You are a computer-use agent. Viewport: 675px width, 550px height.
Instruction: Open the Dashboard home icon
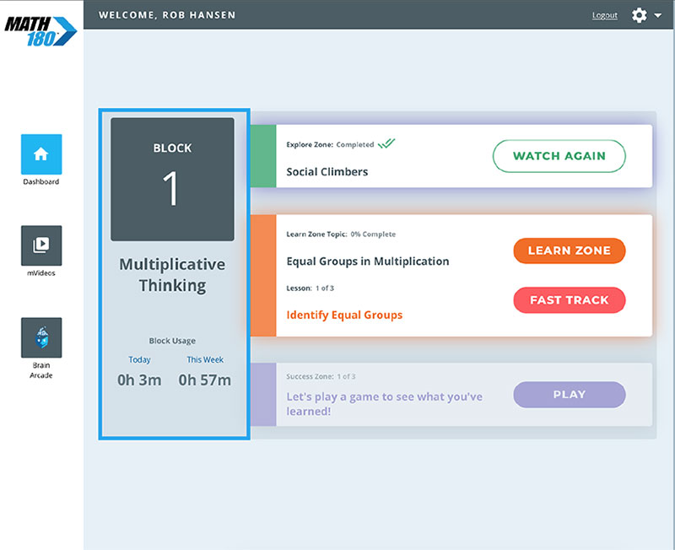[41, 154]
